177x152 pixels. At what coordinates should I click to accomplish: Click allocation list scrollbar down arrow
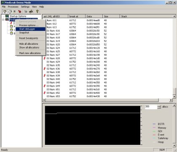174,97
